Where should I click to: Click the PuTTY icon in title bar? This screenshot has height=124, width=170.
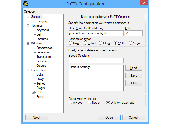(x=25, y=4)
